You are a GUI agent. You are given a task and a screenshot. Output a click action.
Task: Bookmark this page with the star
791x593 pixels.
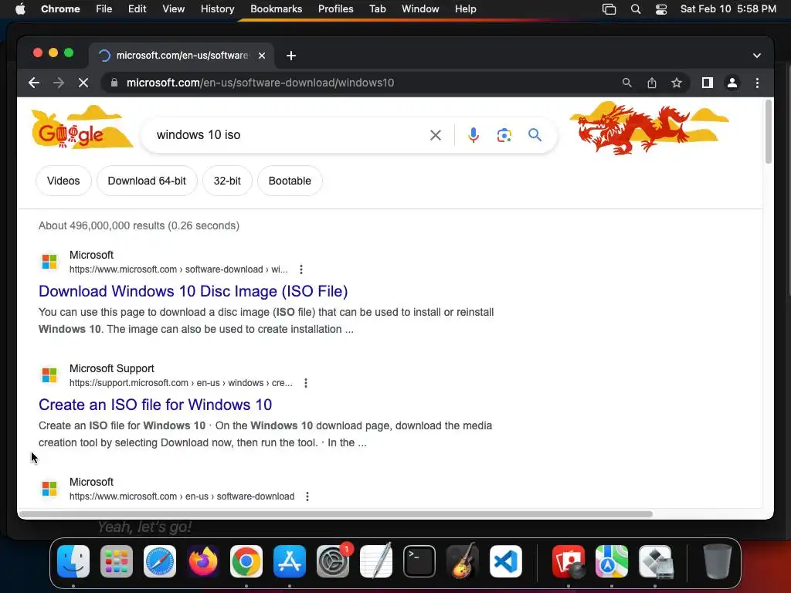(677, 83)
